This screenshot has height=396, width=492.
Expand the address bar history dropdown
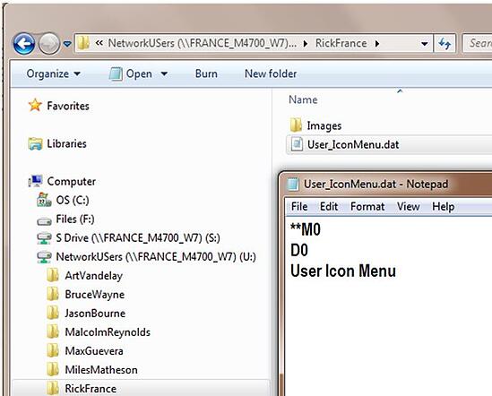[x=424, y=43]
